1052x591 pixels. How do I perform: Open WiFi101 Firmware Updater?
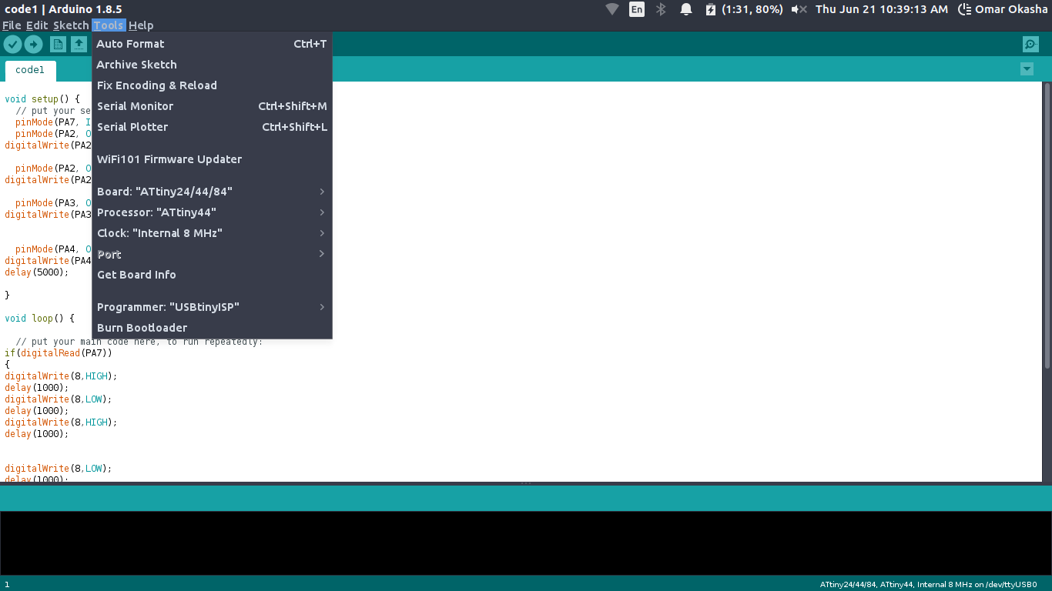coord(212,159)
